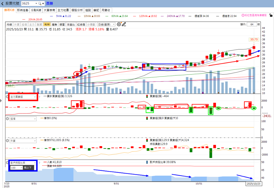
Task: Switch to the 大單券商 tab
Action: tap(49, 10)
